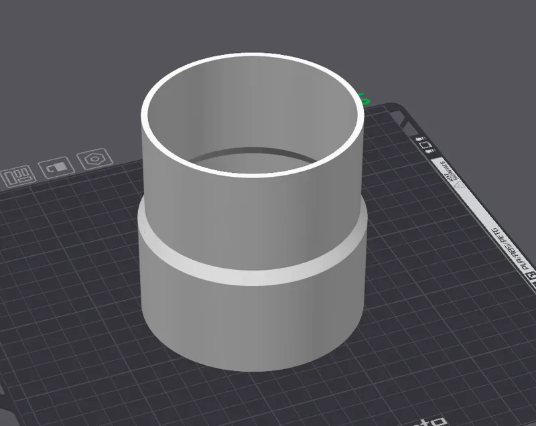Click the plate settings hexagon gear icon
Viewport: 536px width, 426px height.
pyautogui.click(x=94, y=159)
